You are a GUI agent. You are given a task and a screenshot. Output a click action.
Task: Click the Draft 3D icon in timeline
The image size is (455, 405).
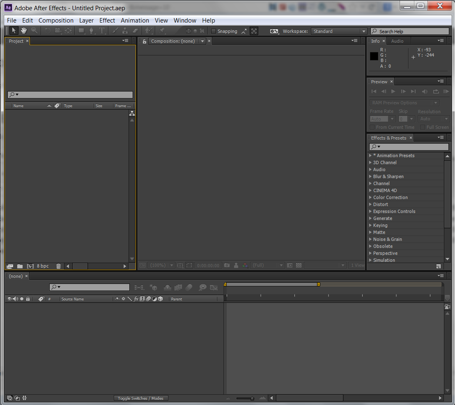(x=153, y=287)
